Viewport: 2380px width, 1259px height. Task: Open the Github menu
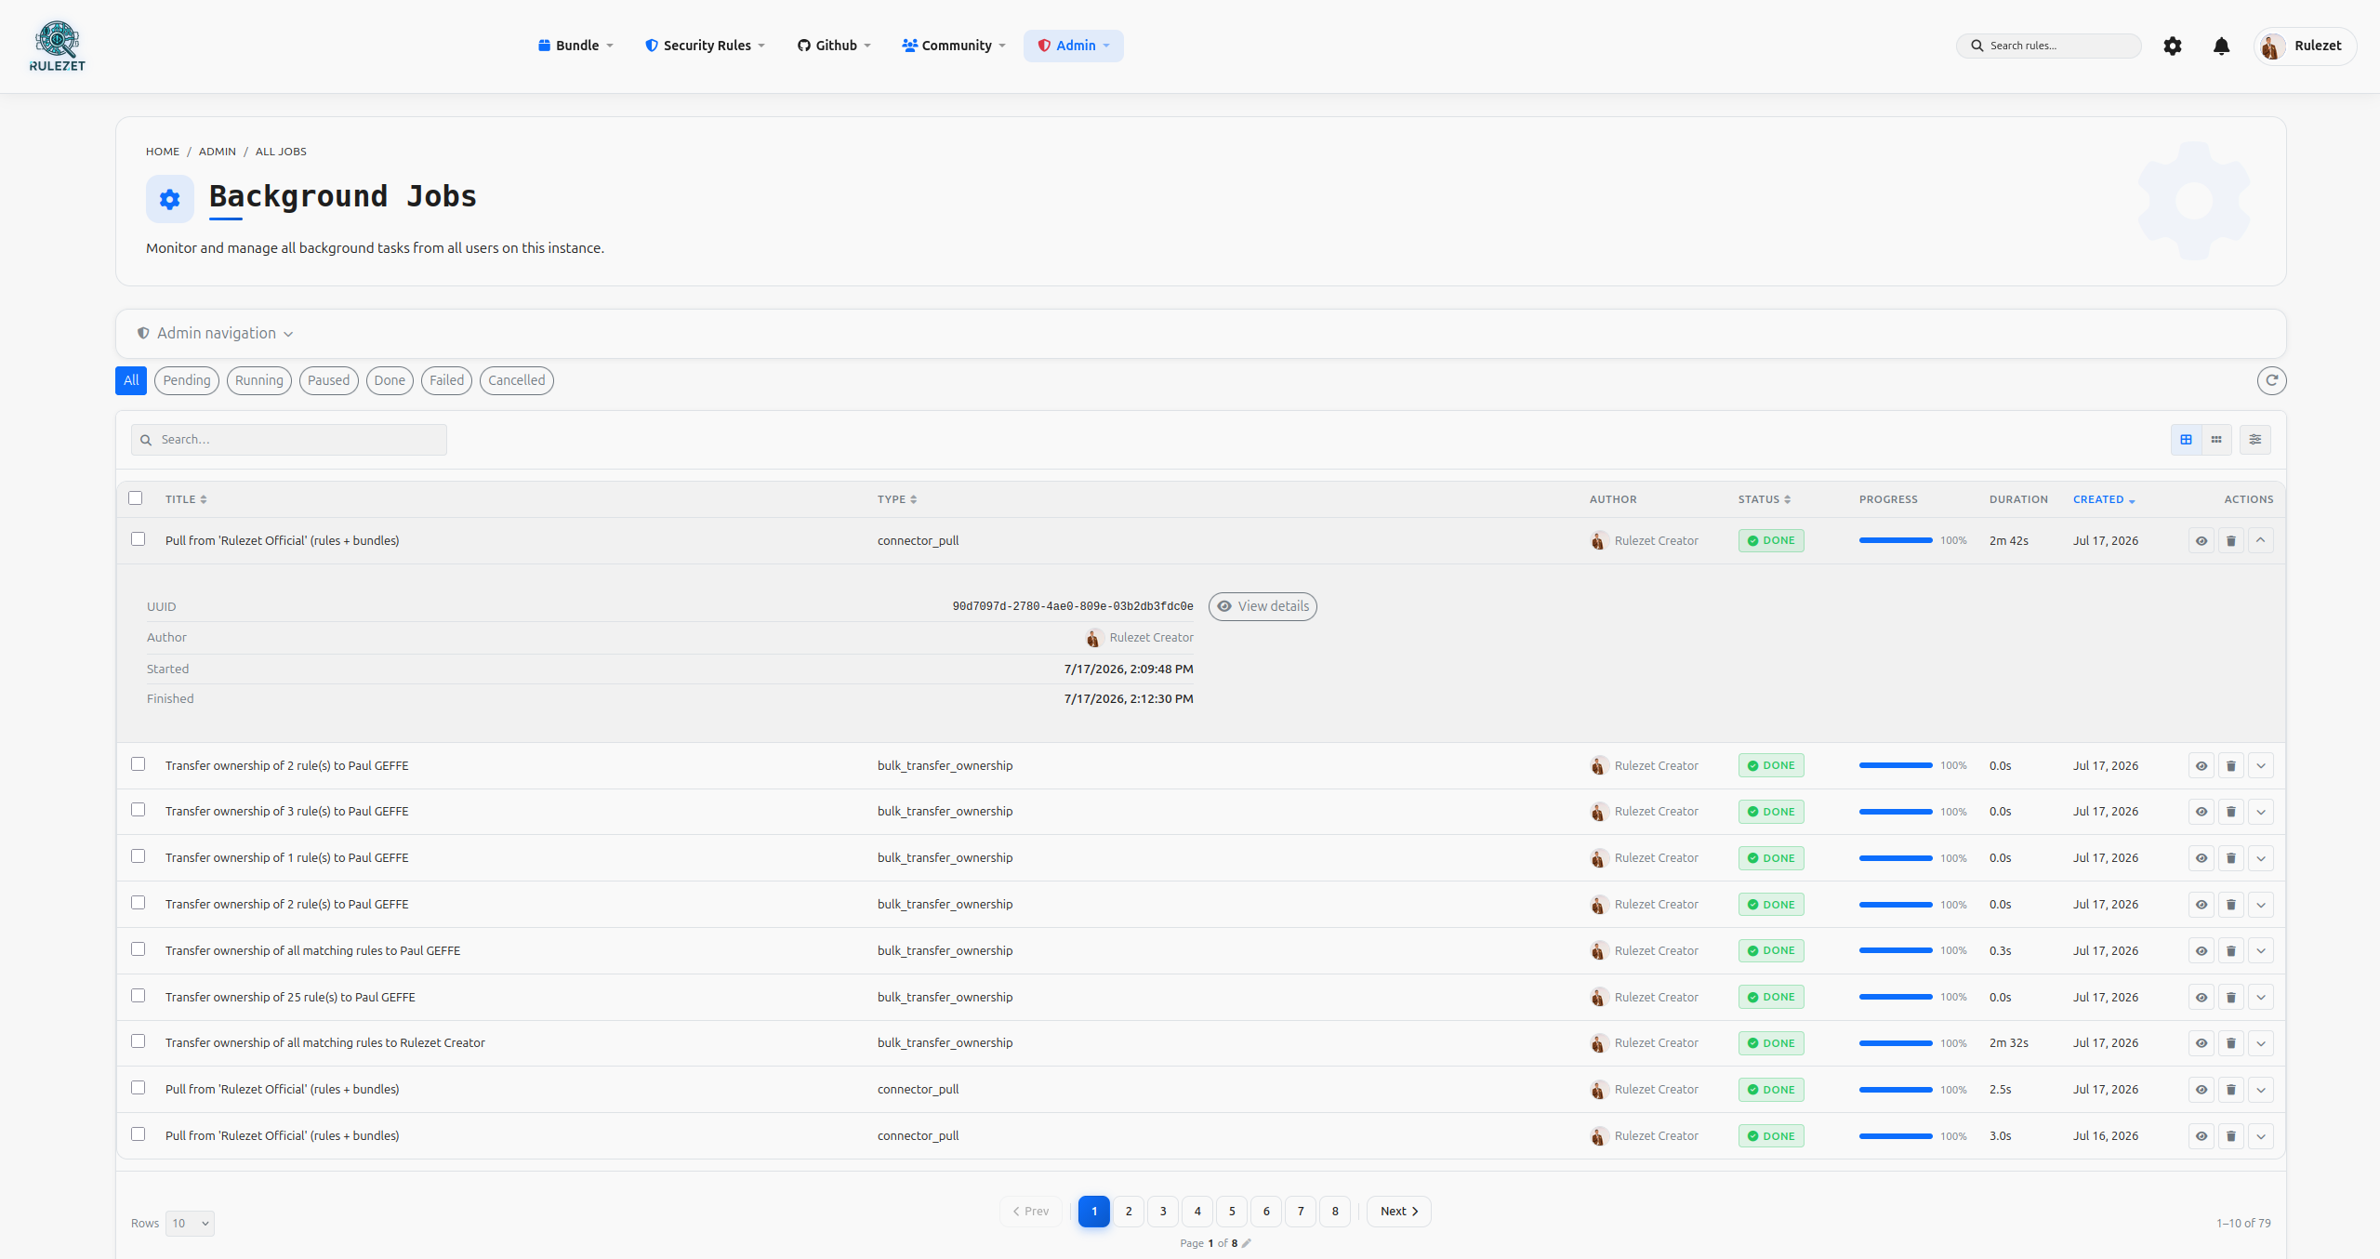tap(834, 46)
